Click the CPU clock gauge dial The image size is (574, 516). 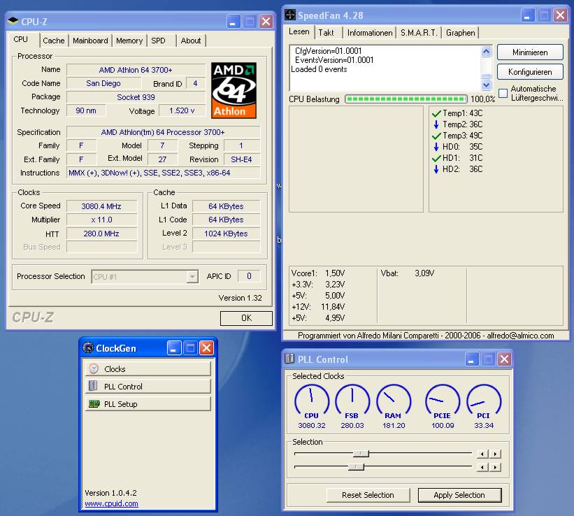coord(312,399)
